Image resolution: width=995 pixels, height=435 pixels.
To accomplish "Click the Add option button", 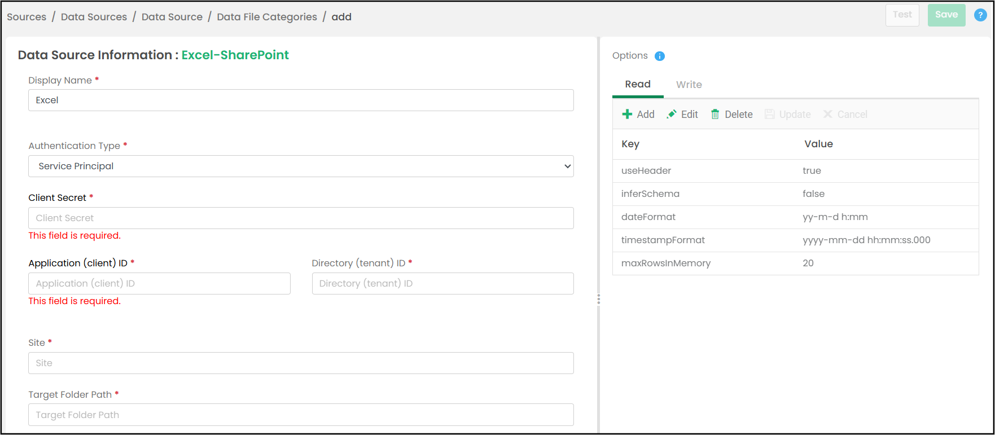I will coord(638,115).
